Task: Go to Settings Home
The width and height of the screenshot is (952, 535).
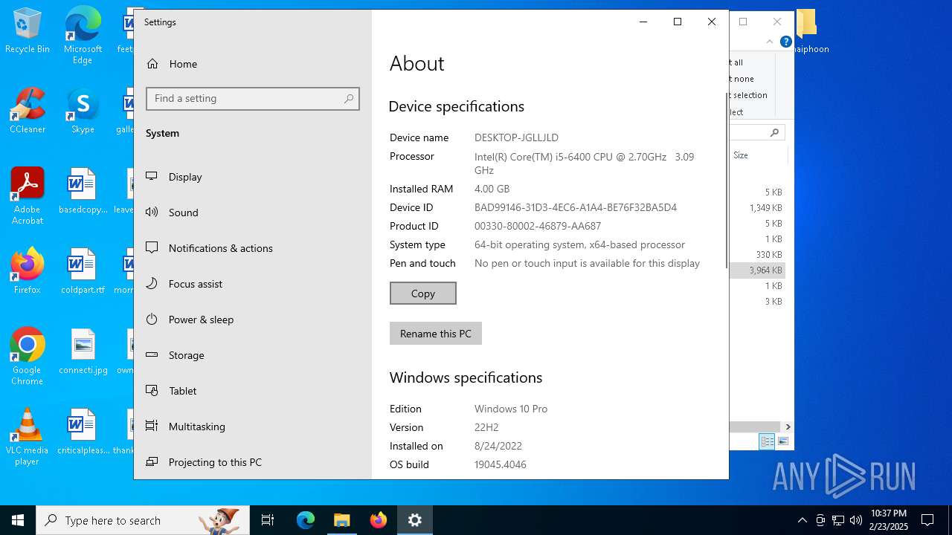Action: (182, 64)
